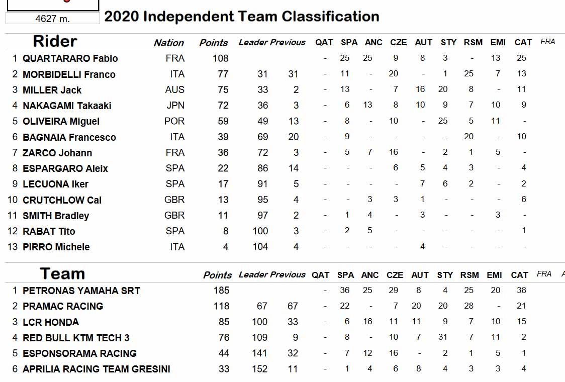Image resolution: width=565 pixels, height=382 pixels.
Task: Click the 4627 m. track length box
Action: pyautogui.click(x=53, y=19)
